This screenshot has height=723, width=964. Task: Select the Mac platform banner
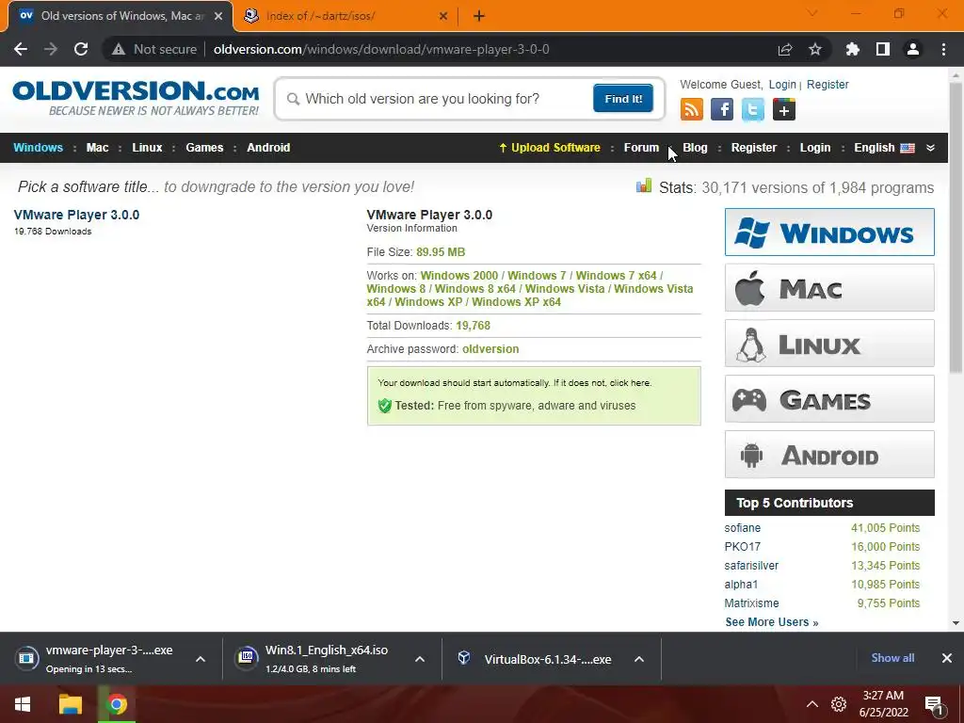829,288
